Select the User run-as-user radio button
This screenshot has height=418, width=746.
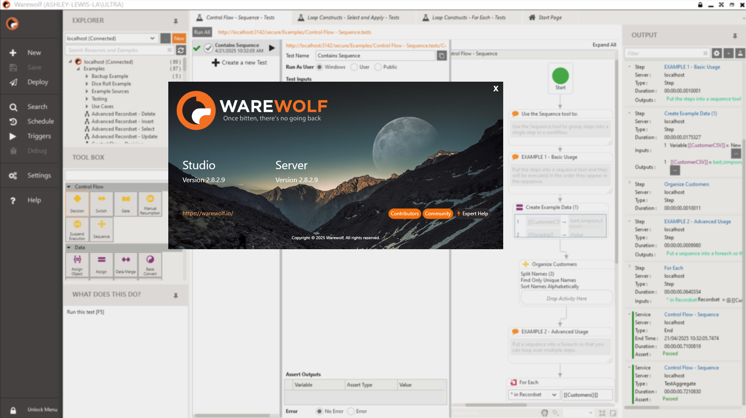354,67
